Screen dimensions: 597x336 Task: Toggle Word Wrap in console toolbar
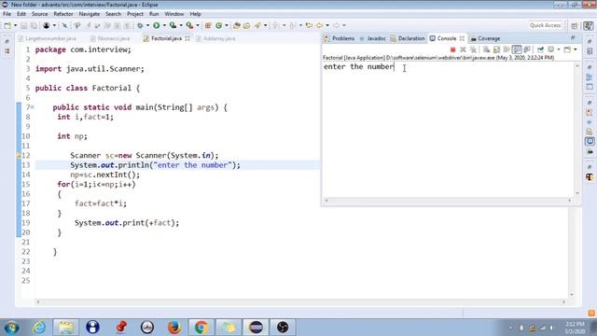tap(507, 49)
